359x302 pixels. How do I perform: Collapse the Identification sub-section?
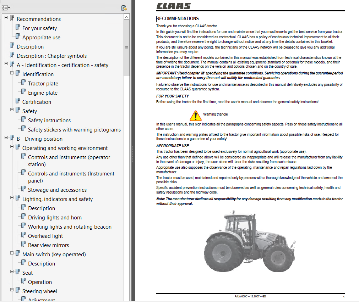click(x=12, y=73)
